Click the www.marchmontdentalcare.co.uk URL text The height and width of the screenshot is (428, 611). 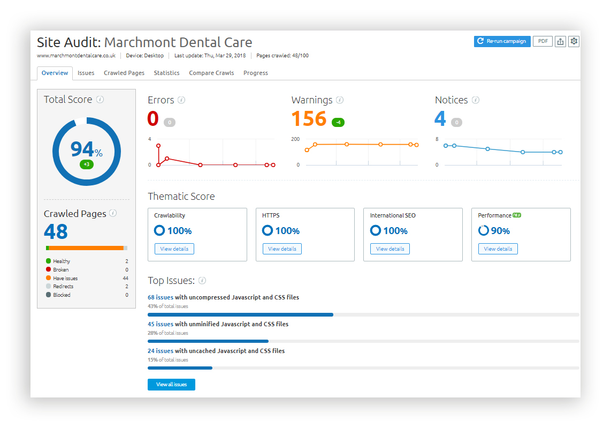coord(77,56)
